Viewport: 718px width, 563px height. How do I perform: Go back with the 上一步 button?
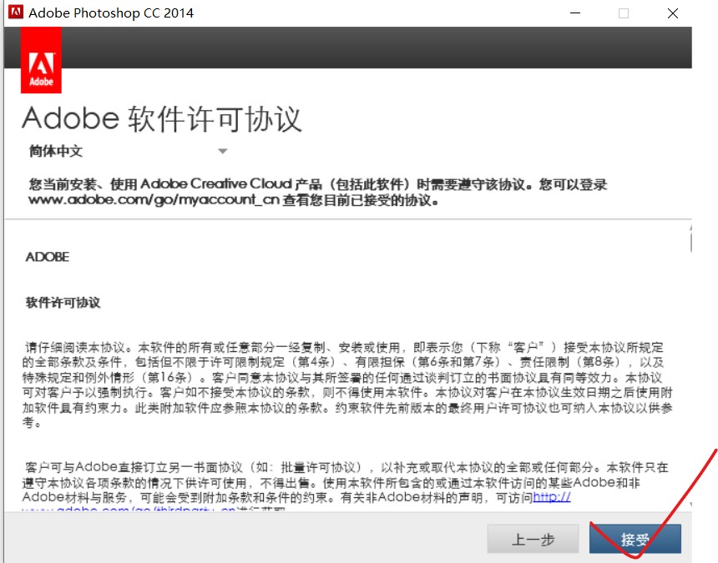533,540
